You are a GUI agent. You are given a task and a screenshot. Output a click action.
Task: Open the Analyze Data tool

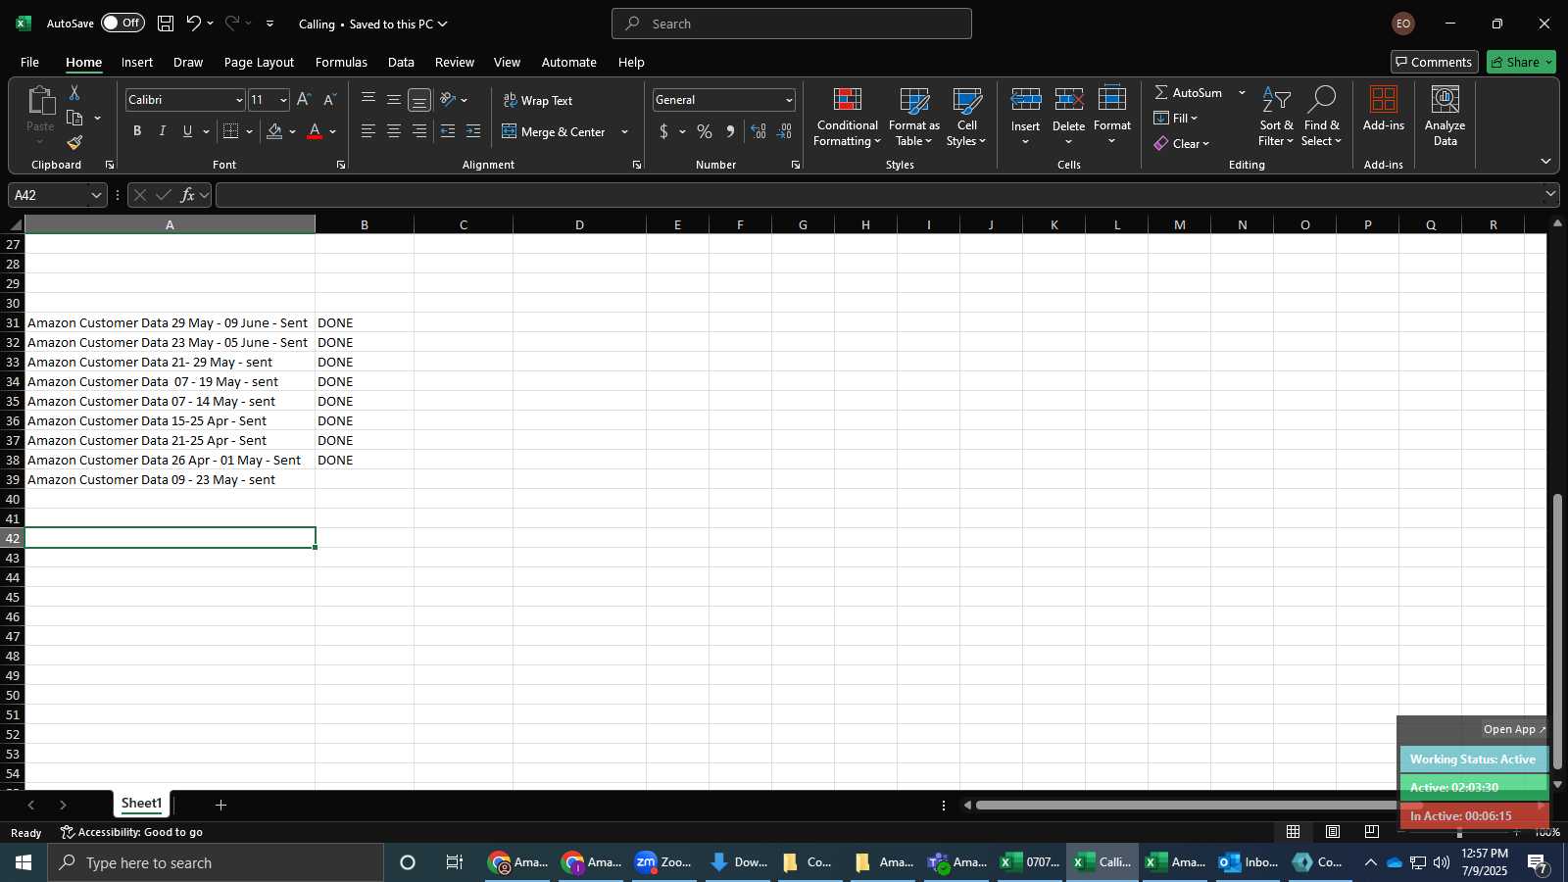[x=1445, y=117]
